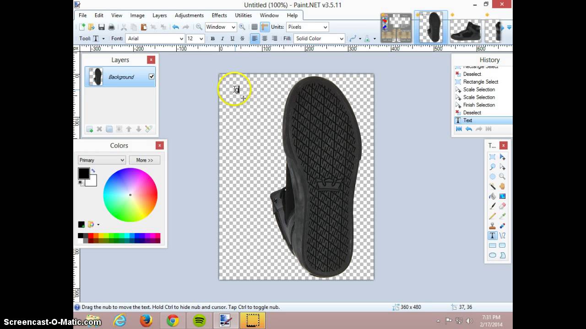The width and height of the screenshot is (586, 329).
Task: Open the Edit menu
Action: point(99,15)
